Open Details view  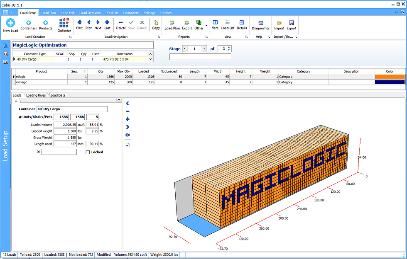242,25
